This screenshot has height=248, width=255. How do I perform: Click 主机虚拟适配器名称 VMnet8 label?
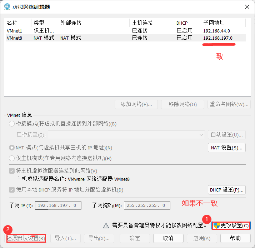pos(73,179)
